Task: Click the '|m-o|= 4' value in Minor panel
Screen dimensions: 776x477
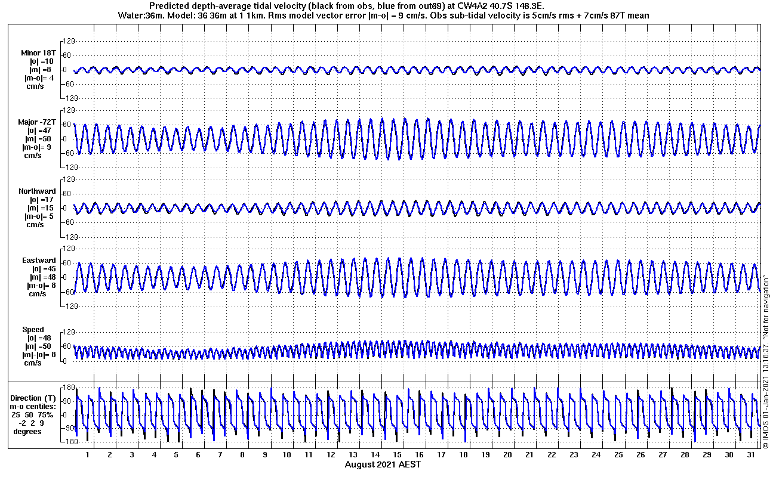Action: click(39, 78)
